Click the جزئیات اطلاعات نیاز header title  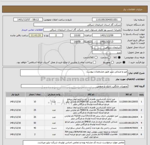pyautogui.click(x=133, y=9)
